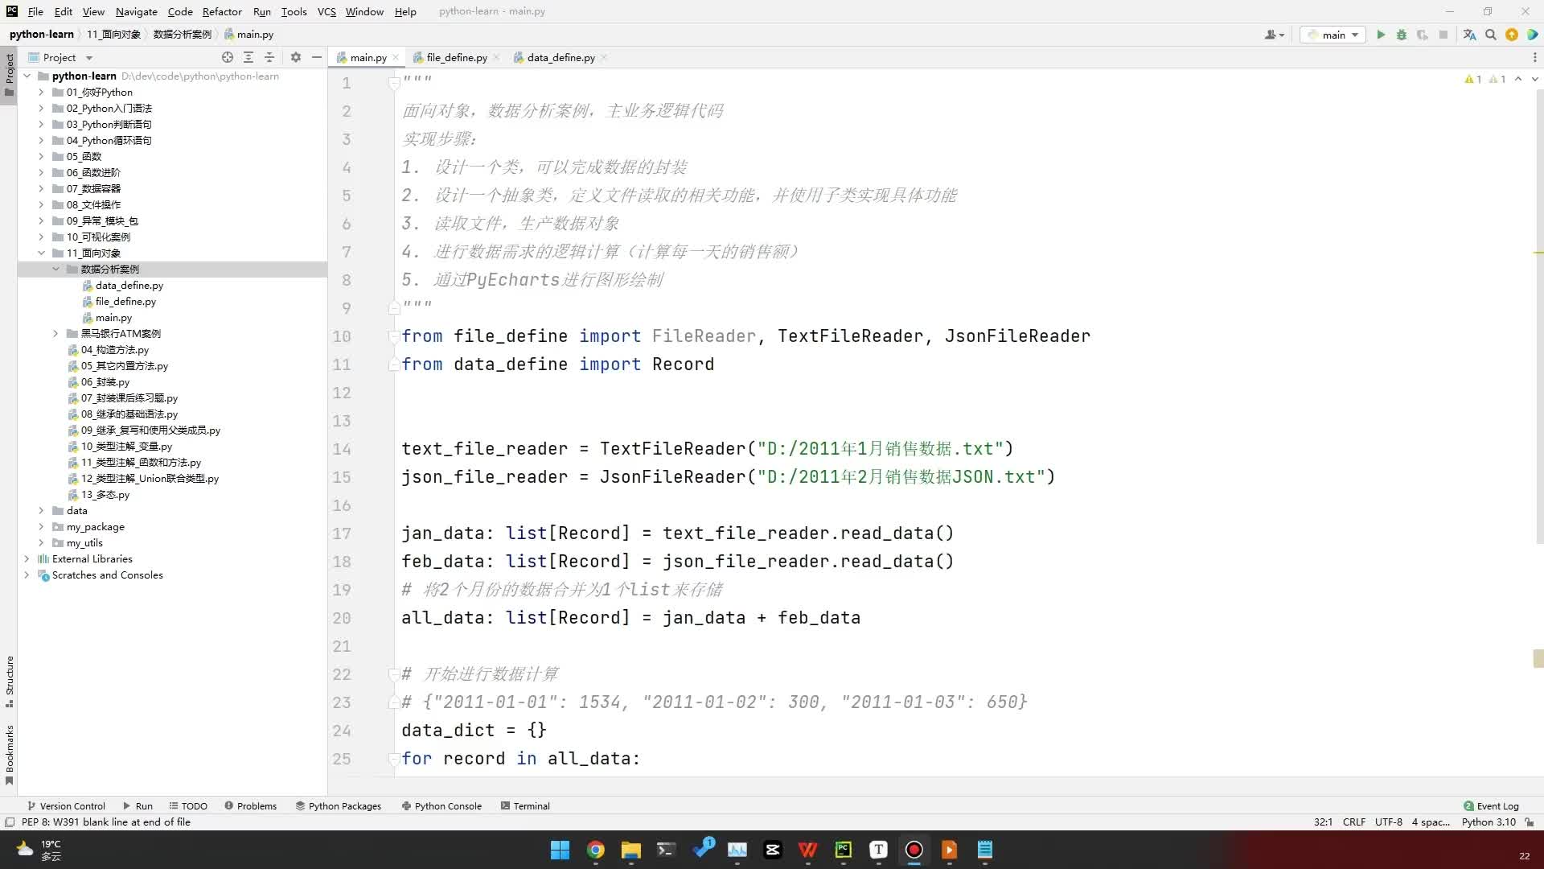Click Select Opened File target icon
The width and height of the screenshot is (1544, 869).
click(x=228, y=57)
